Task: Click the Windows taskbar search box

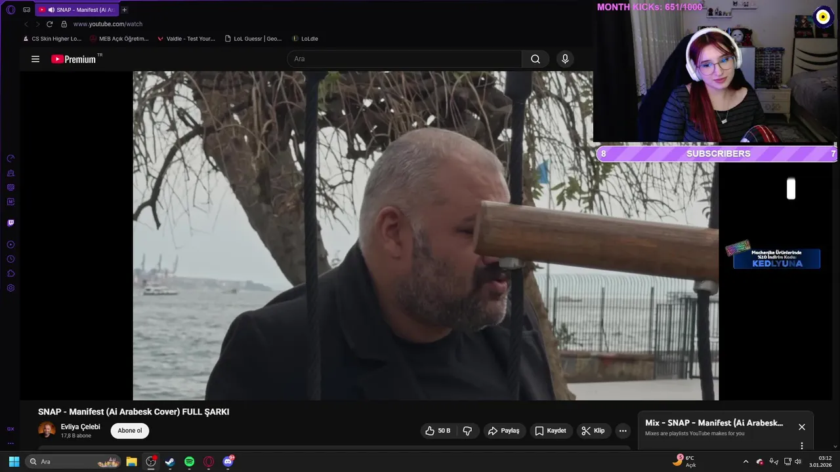Action: point(73,462)
